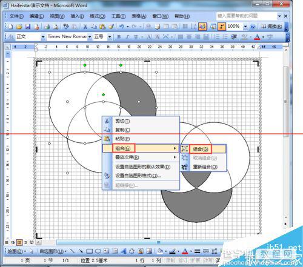Toggle Italic formatting
Viewport: 303px width, 267px height.
pos(127,37)
